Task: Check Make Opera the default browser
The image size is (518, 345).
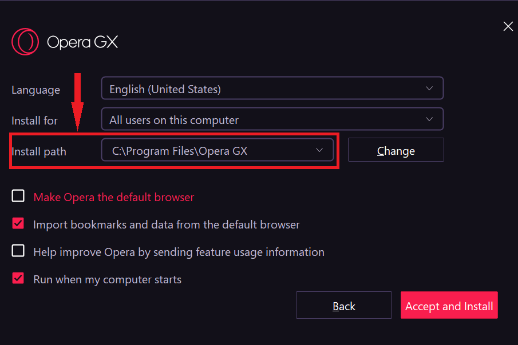Action: 18,196
